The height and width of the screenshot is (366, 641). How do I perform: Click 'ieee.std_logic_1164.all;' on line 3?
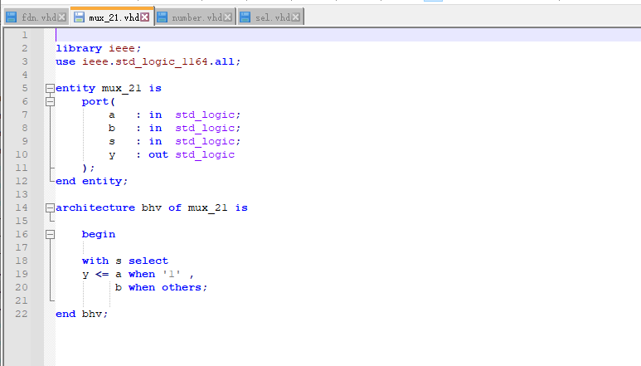(161, 61)
